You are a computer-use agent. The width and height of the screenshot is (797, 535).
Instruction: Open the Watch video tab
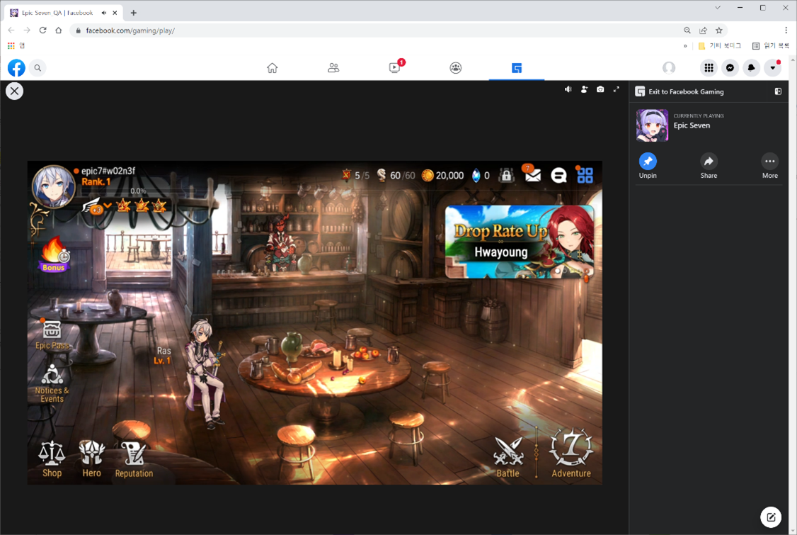[394, 68]
